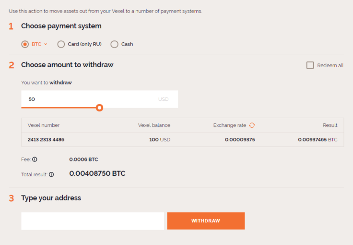This screenshot has height=245, width=353.
Task: Select Vexel number 2413 2313 4486
Action: tap(46, 139)
